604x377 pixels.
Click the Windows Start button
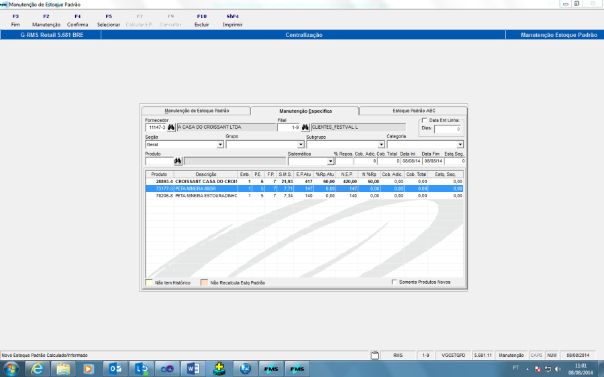pos(11,369)
